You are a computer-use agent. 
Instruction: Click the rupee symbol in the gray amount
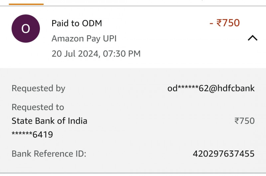(x=237, y=121)
